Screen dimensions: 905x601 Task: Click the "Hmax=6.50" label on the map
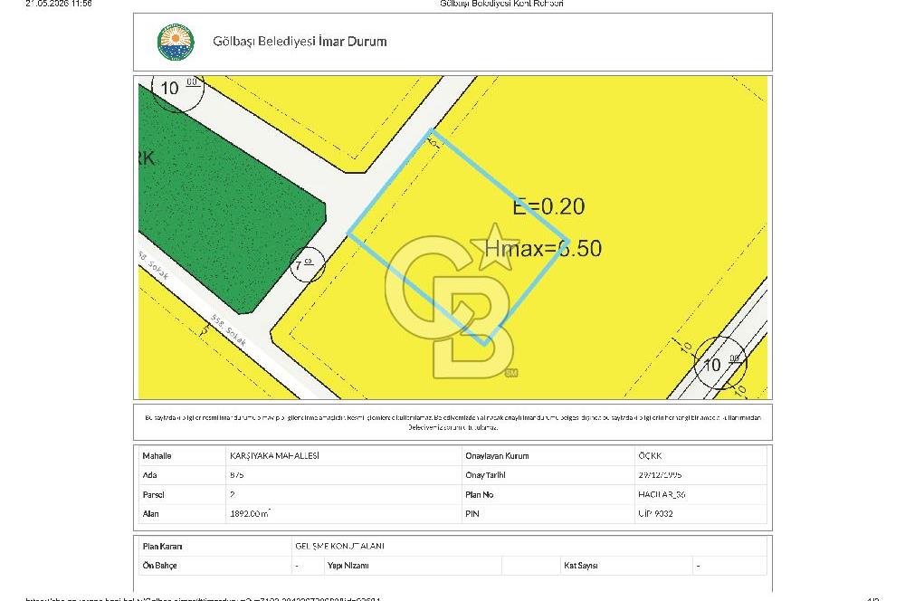pyautogui.click(x=543, y=248)
